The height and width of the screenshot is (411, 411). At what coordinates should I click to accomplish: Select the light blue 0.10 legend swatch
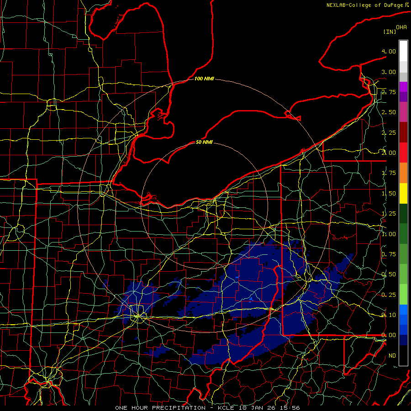pos(403,310)
